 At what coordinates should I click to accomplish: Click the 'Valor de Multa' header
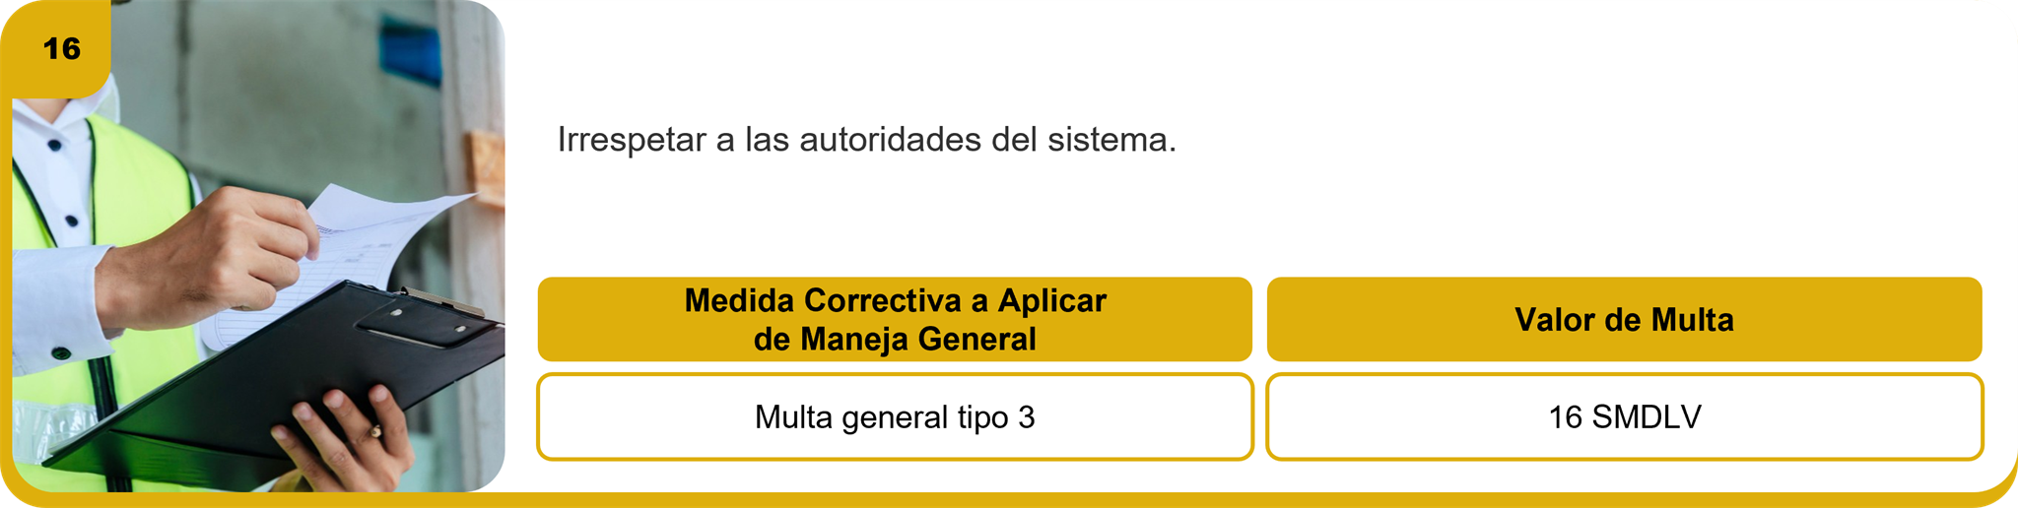(1624, 320)
